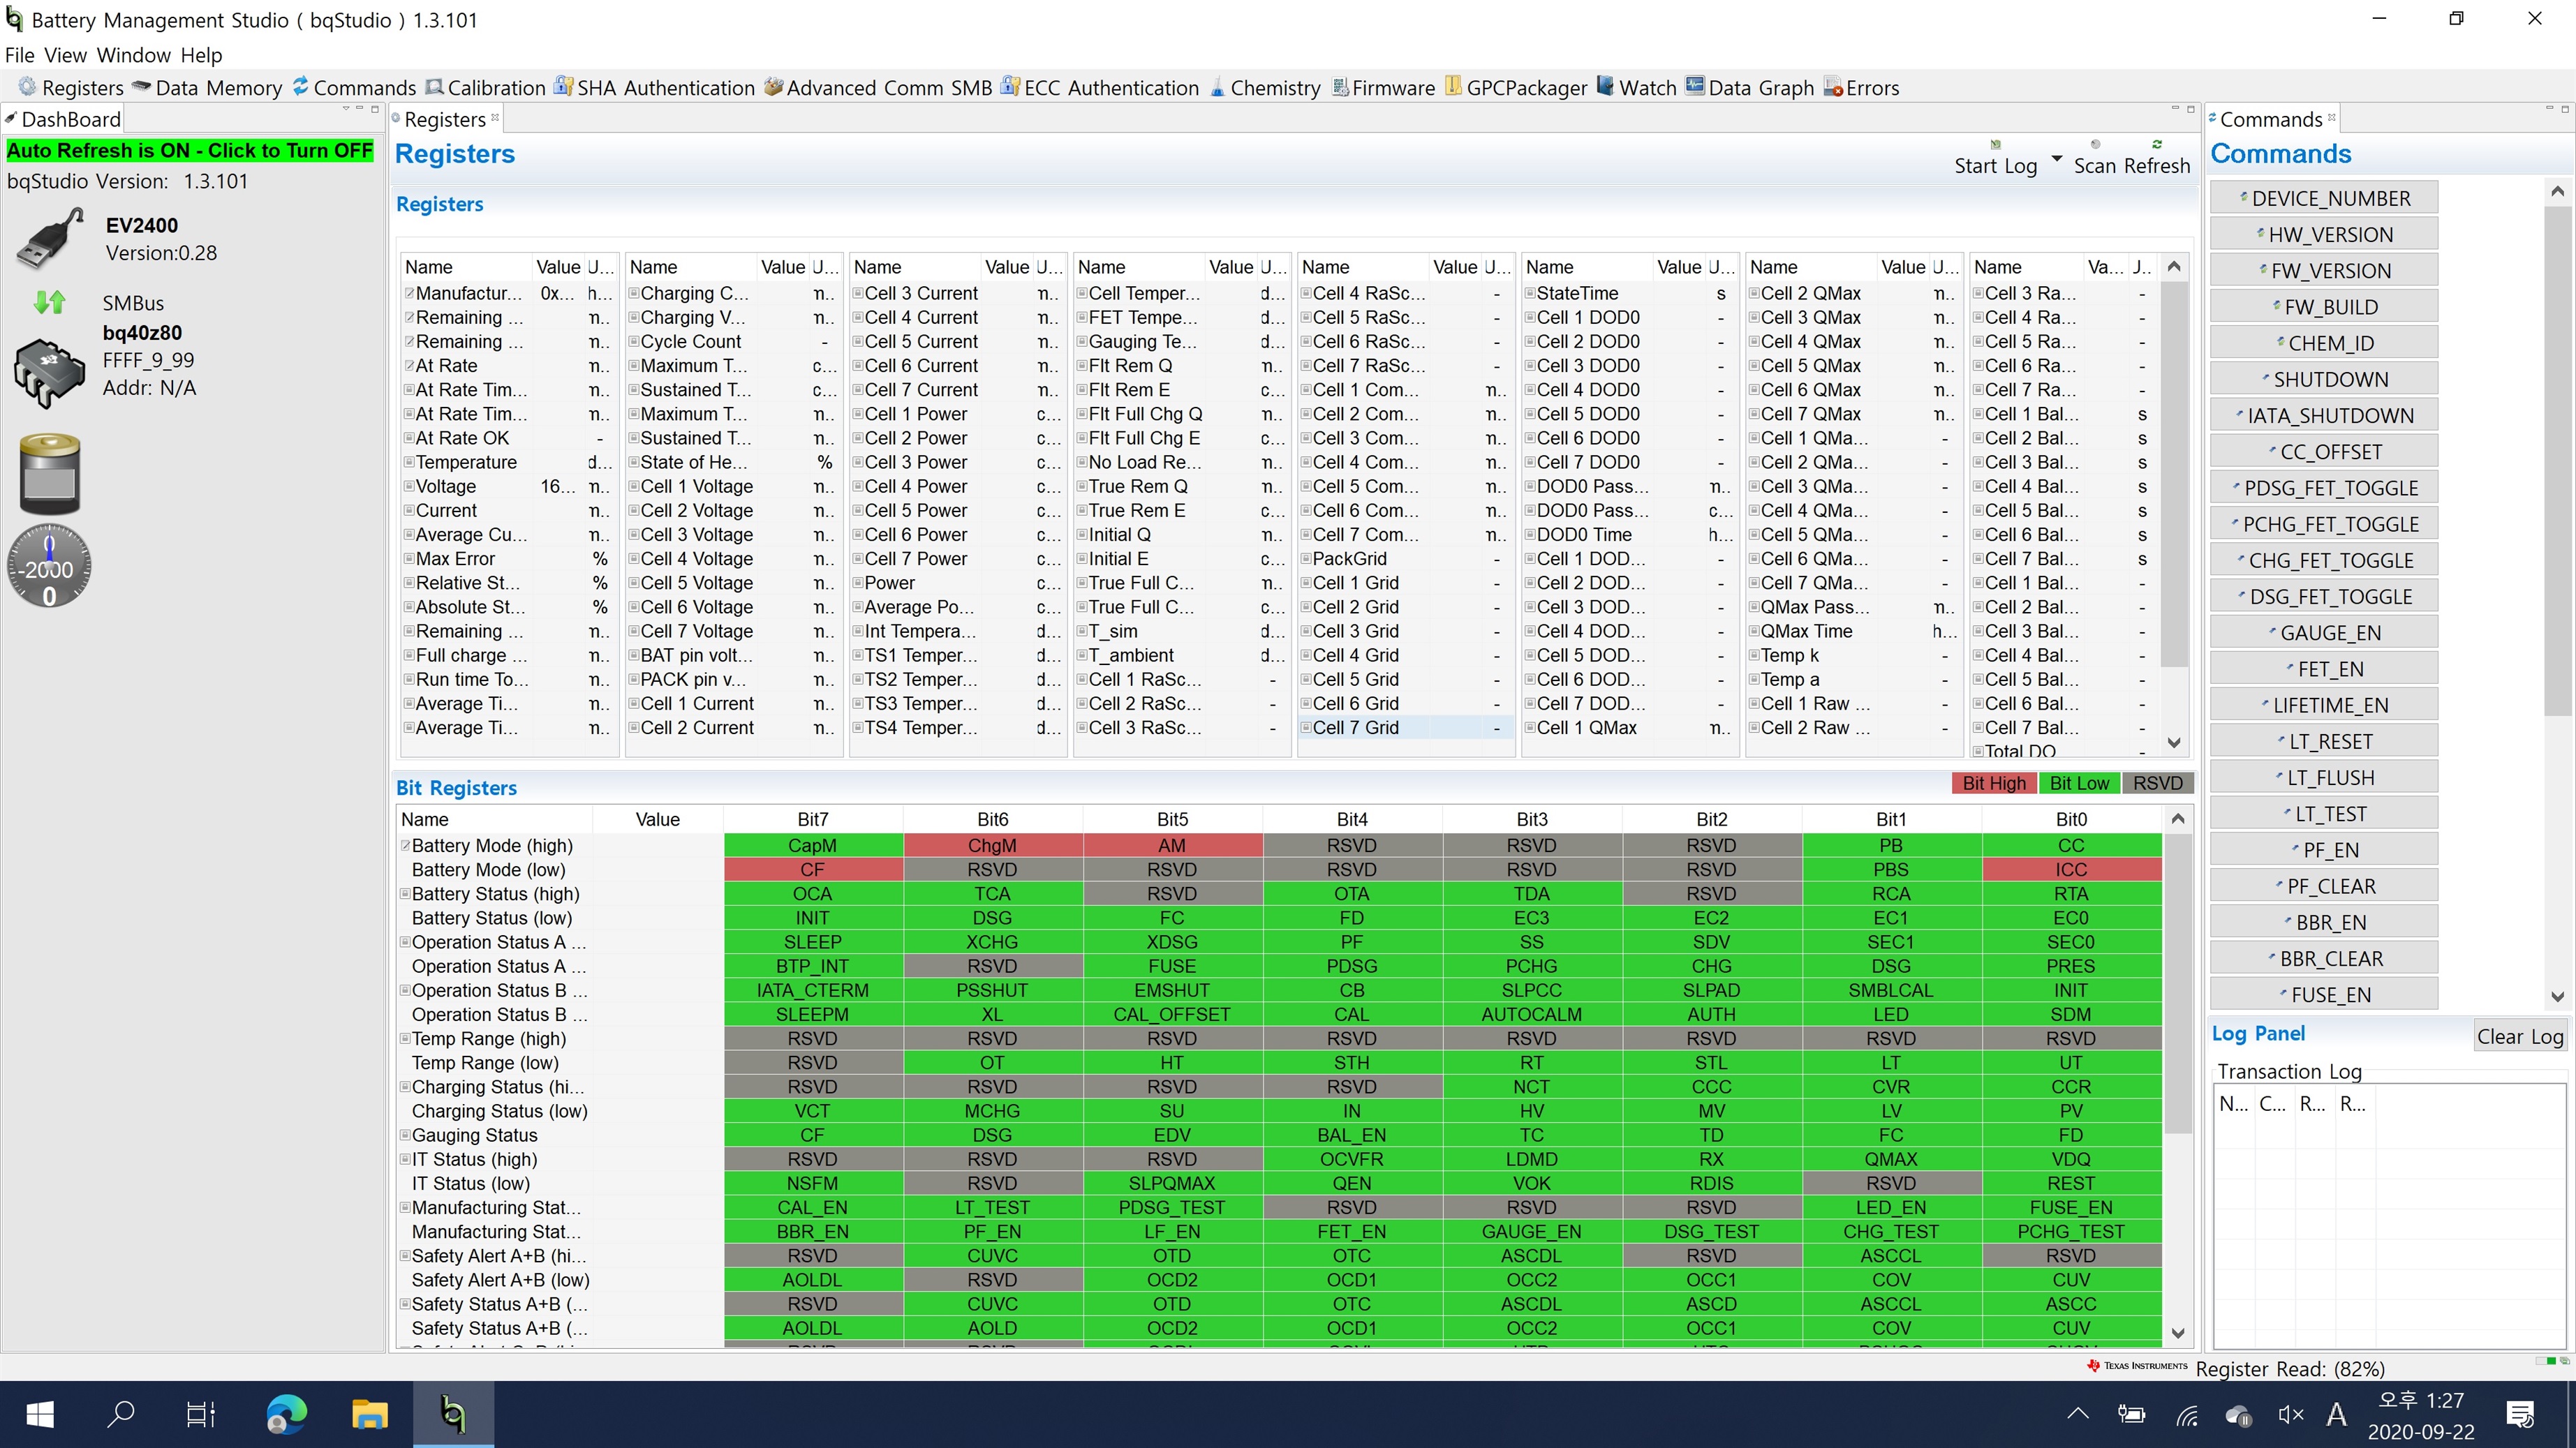Send the SHUTDOWN command
This screenshot has height=1448, width=2576.
[2323, 379]
